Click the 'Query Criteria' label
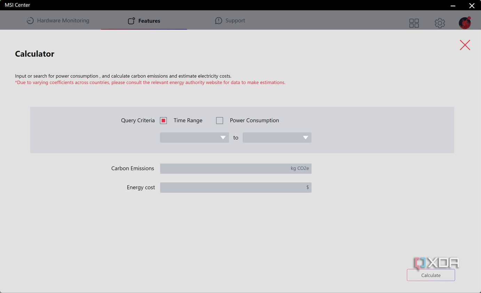 click(138, 120)
